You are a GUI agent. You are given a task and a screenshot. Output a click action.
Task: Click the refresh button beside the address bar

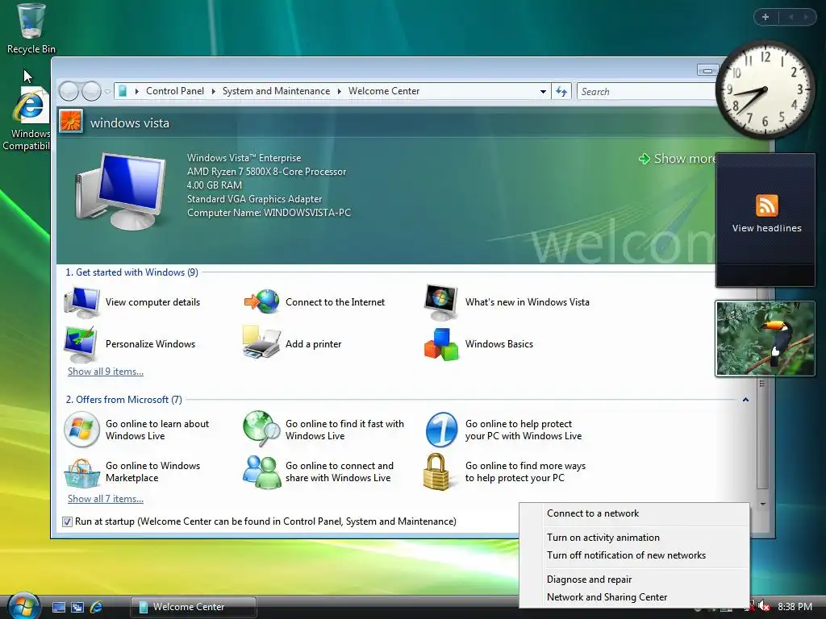pyautogui.click(x=561, y=92)
